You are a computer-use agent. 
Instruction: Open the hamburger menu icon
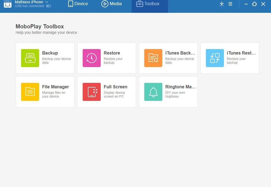point(230,4)
